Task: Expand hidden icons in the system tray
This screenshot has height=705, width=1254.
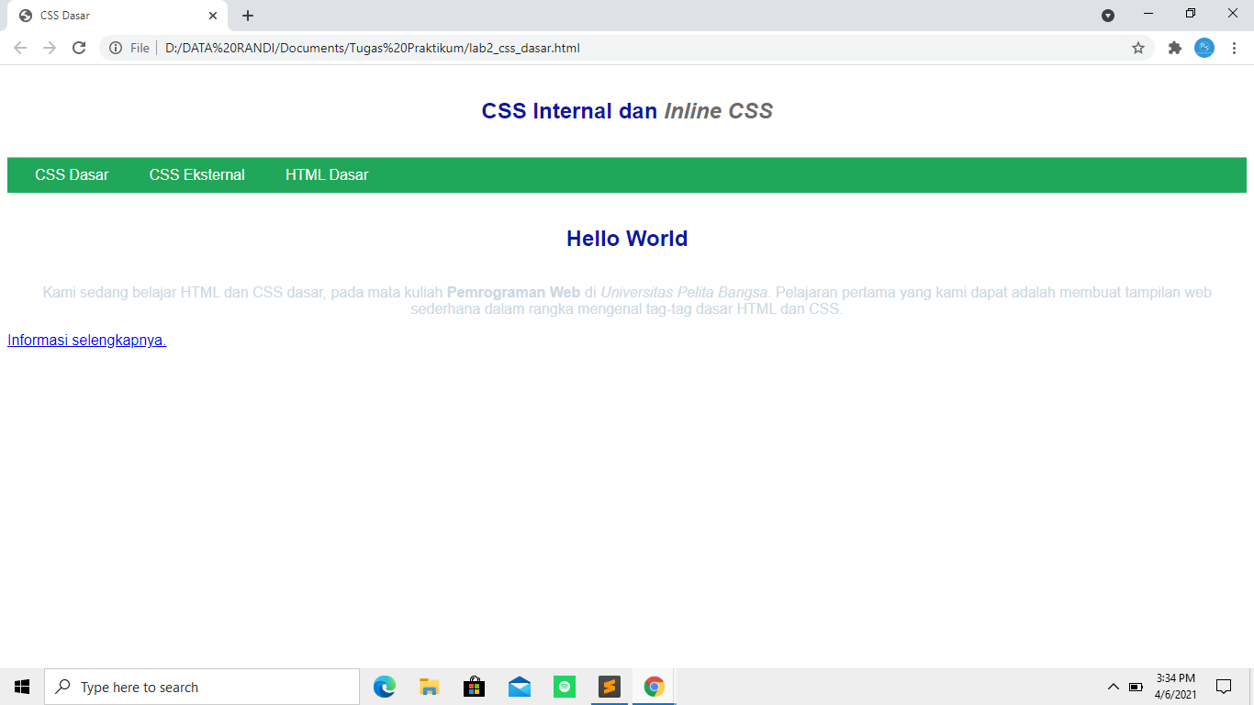Action: (1111, 686)
